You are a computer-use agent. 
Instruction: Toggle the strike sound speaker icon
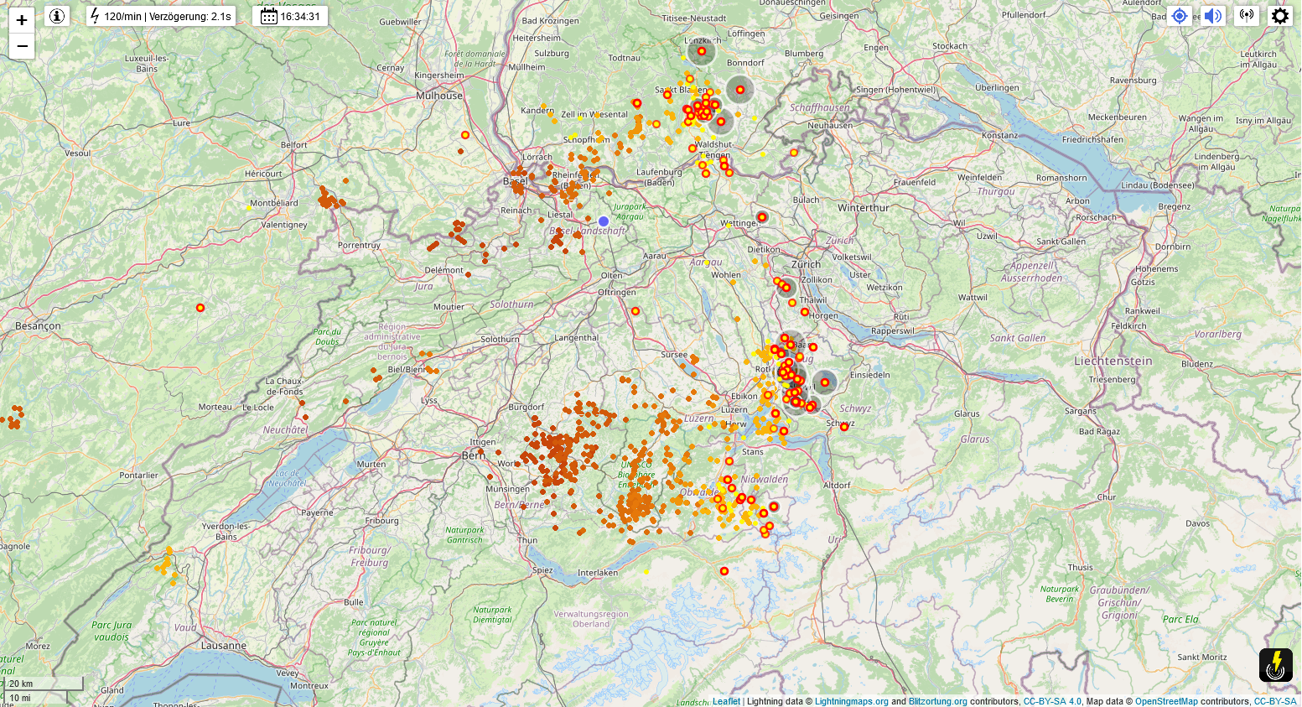pyautogui.click(x=1213, y=16)
